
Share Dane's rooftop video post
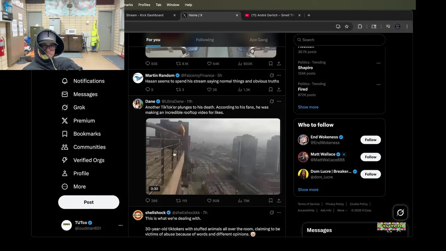coord(279,201)
